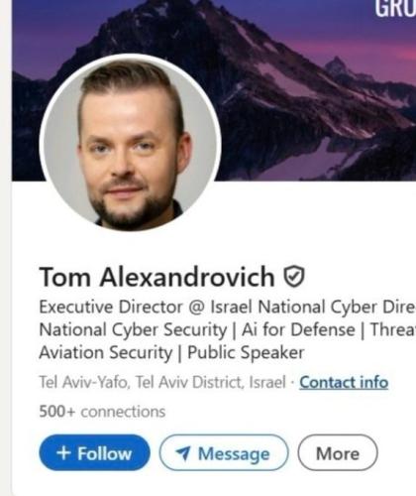Screen dimensions: 416x496
Task: Click the National Cyber Security headline text
Action: (133, 330)
